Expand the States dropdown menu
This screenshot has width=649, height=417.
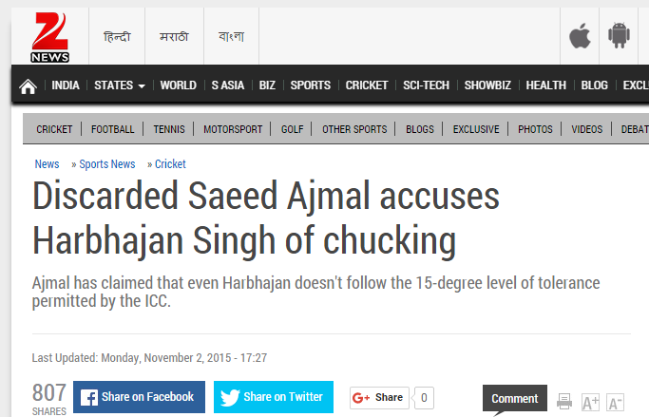120,85
